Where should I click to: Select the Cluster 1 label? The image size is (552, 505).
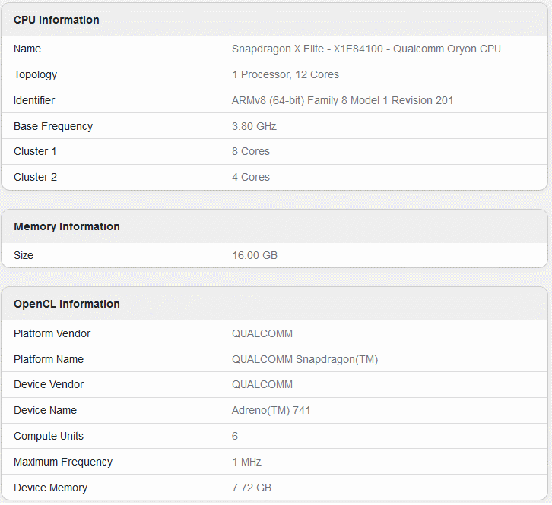(x=35, y=151)
